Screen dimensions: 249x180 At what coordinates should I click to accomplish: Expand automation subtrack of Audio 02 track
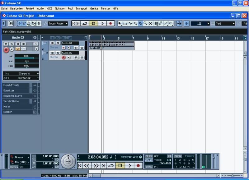[x=43, y=59]
